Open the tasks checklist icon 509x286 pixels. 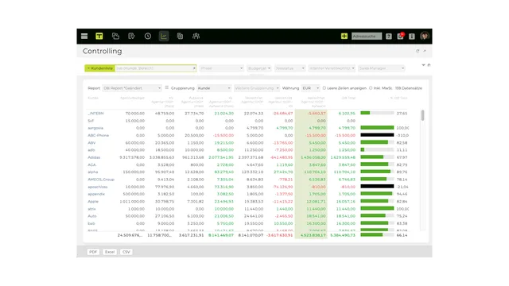click(x=131, y=37)
